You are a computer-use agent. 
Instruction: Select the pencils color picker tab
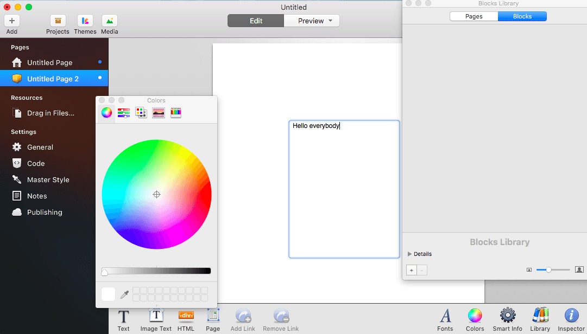(x=176, y=112)
